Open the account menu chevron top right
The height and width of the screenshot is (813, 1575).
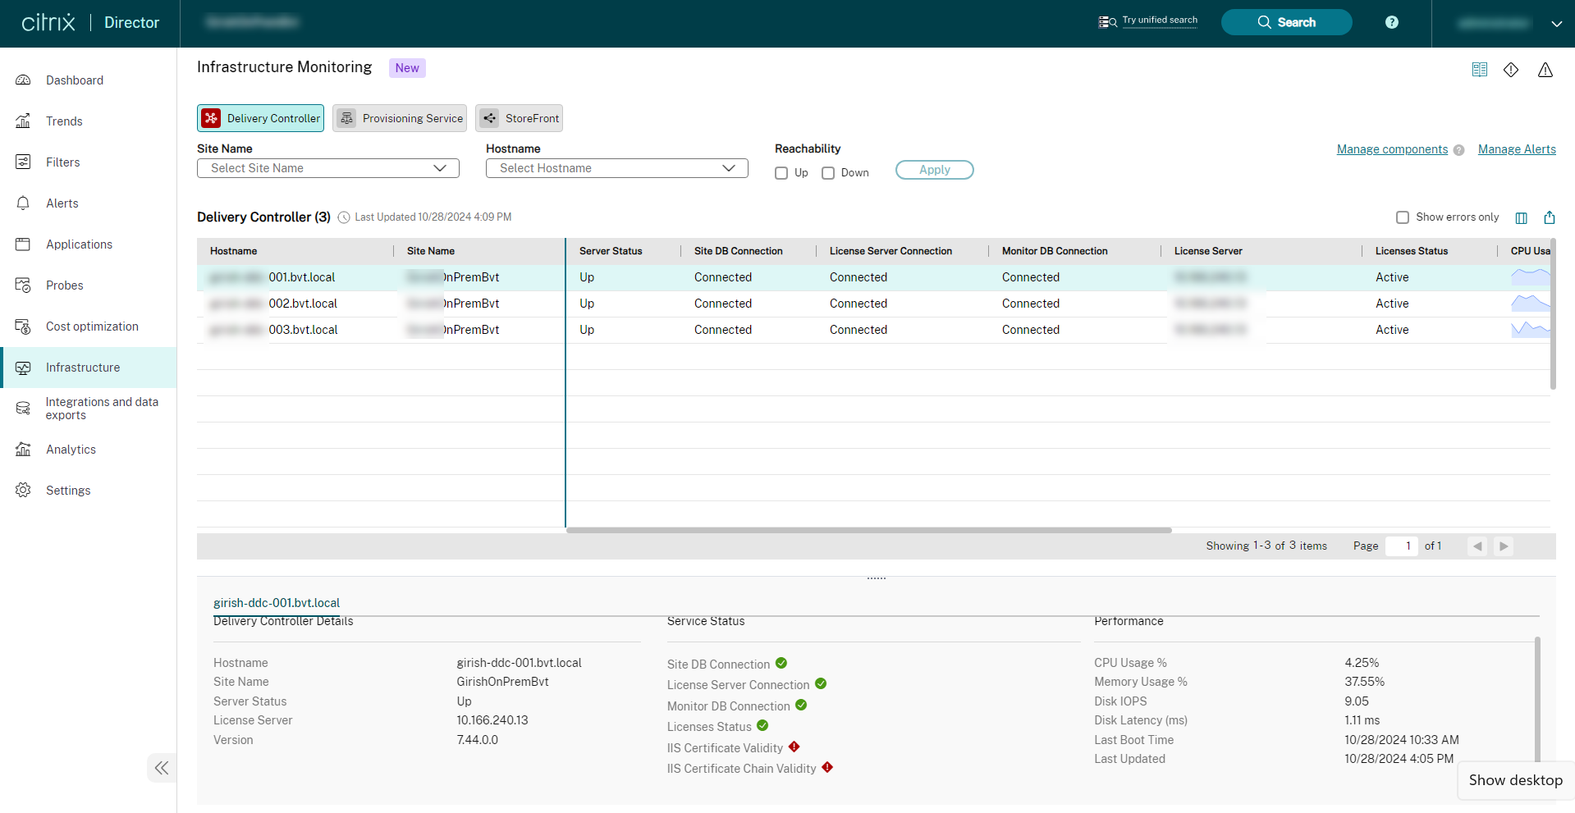[1557, 23]
